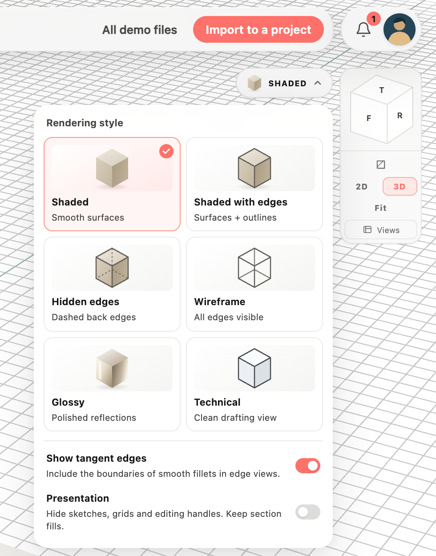The width and height of the screenshot is (436, 556).
Task: Choose the Hidden edges title
Action: coord(85,302)
